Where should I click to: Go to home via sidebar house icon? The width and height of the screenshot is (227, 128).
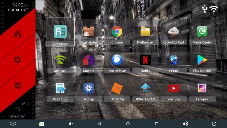click(18, 34)
